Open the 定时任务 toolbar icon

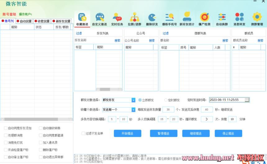pyautogui.click(x=117, y=19)
